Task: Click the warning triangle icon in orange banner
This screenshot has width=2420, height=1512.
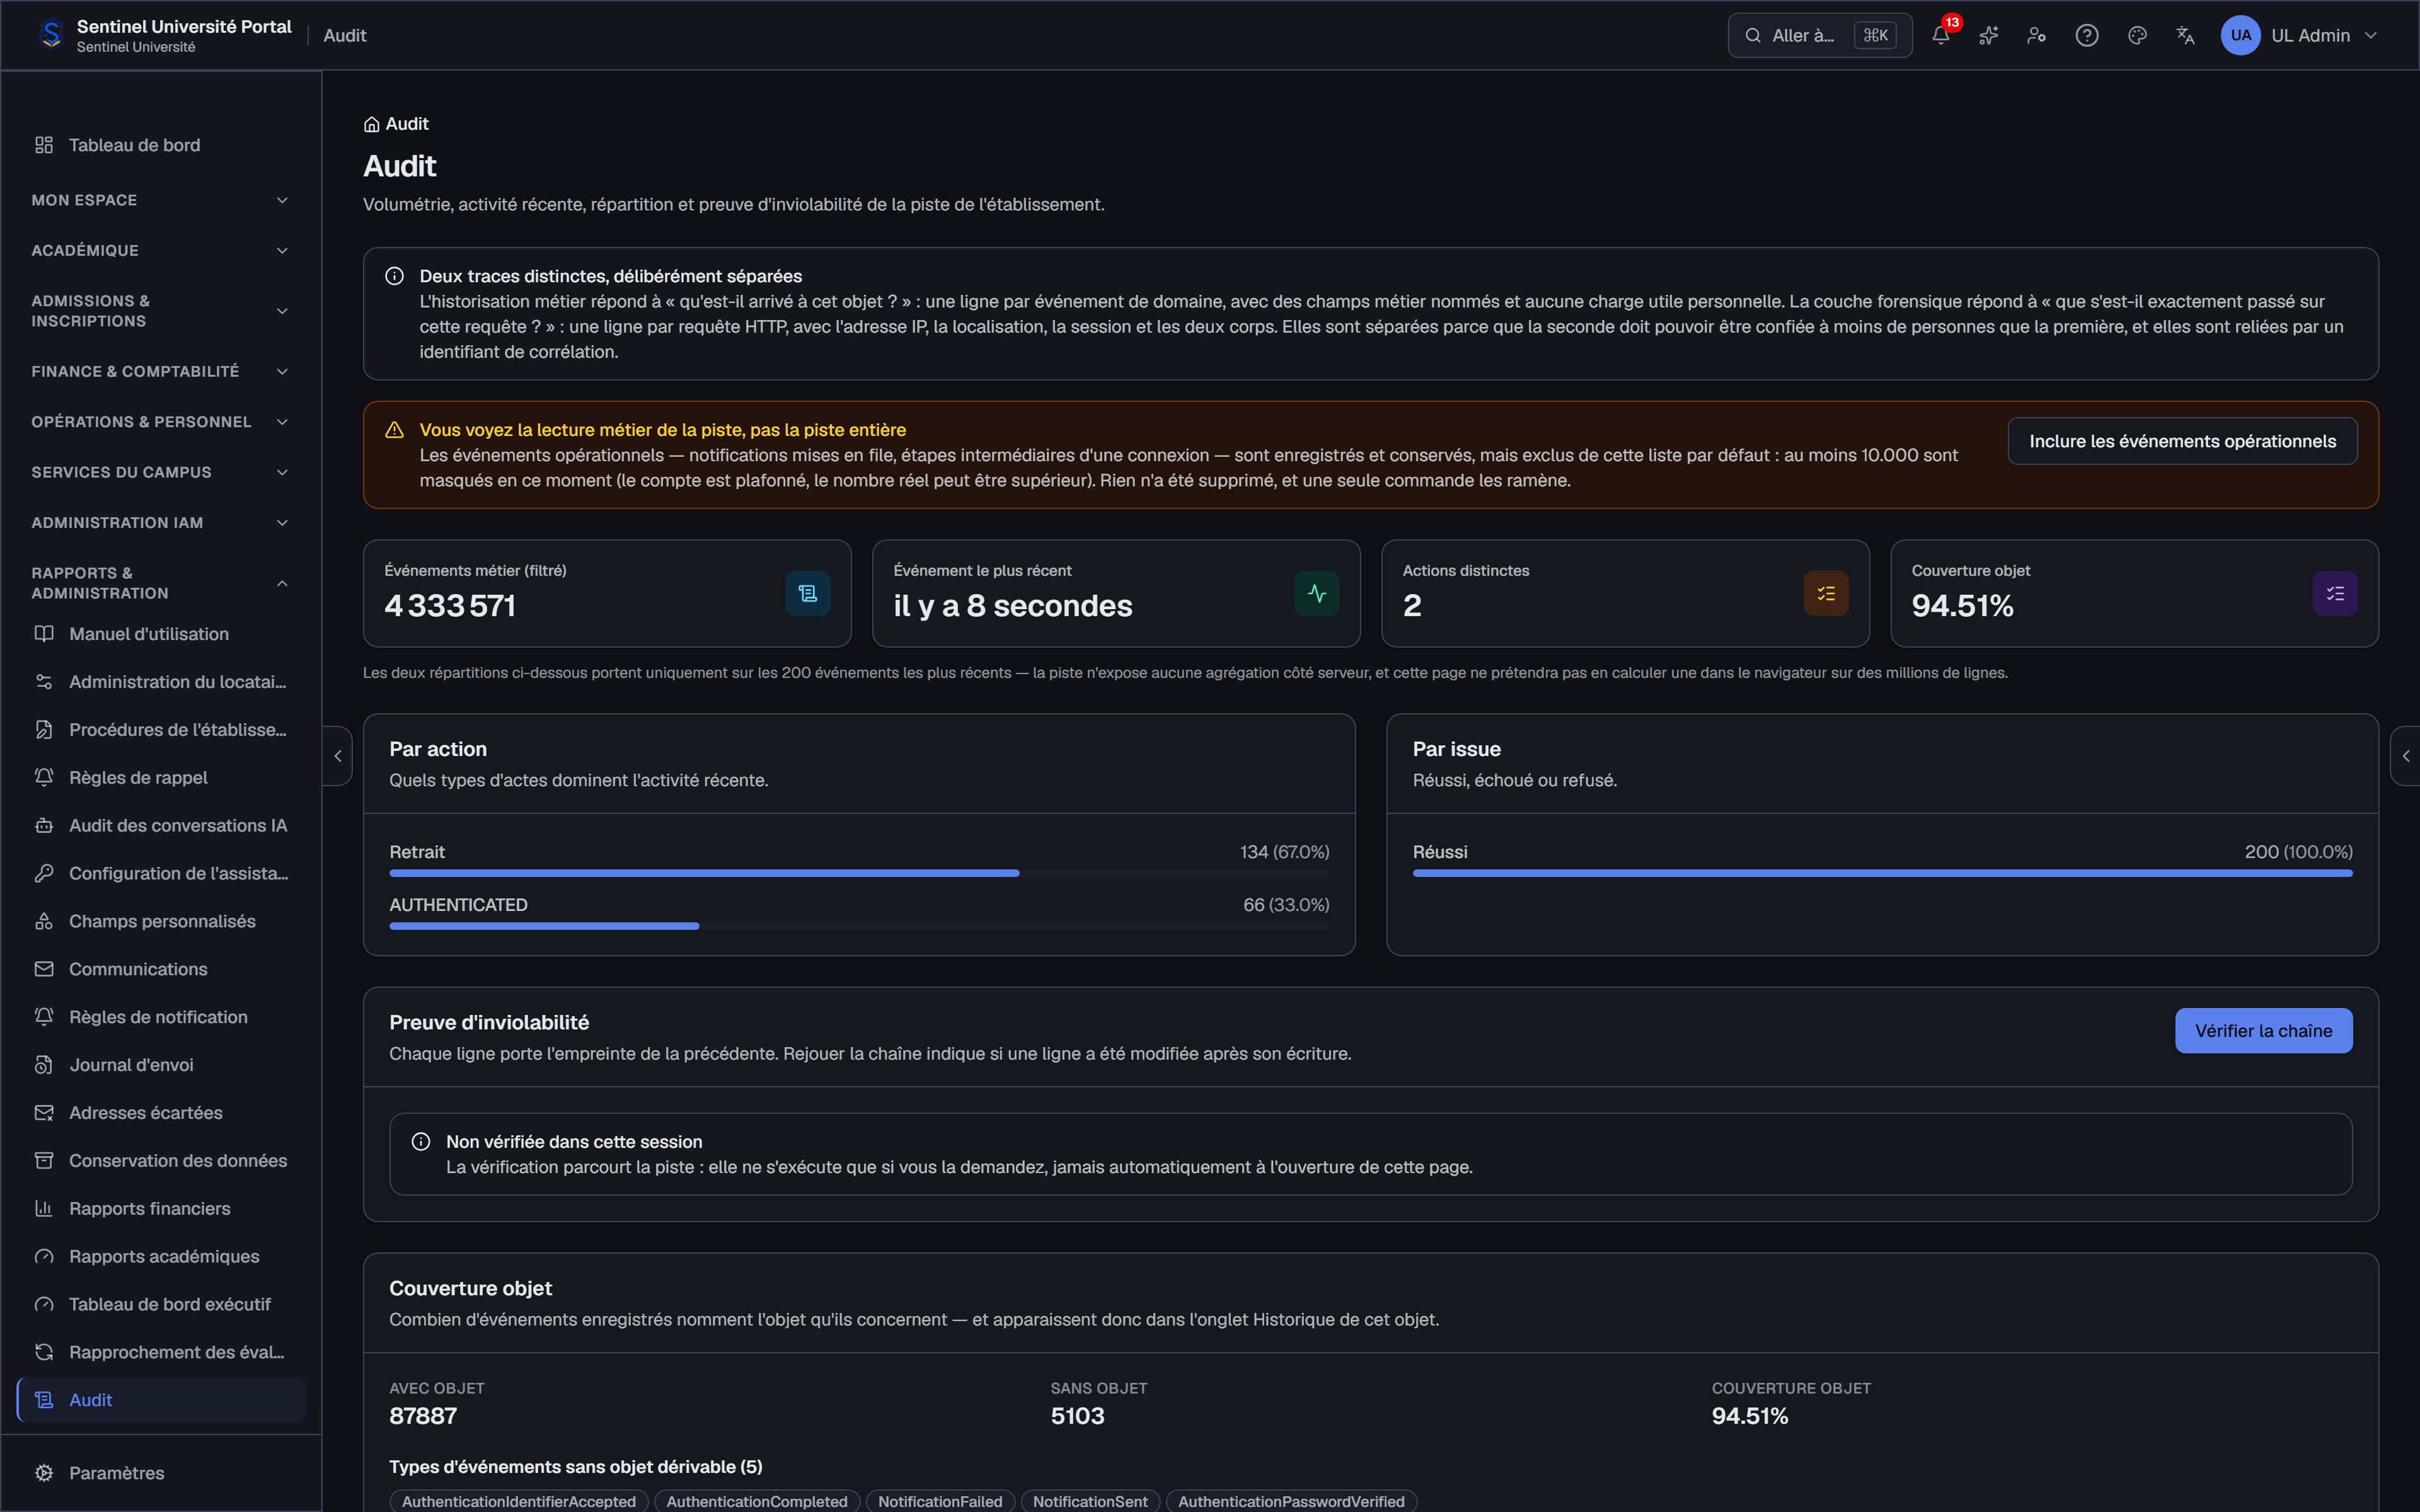Action: pyautogui.click(x=394, y=430)
